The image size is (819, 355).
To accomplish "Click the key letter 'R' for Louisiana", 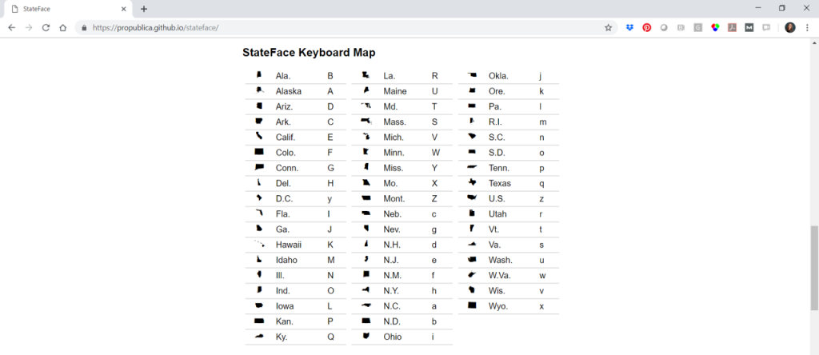I will point(435,76).
